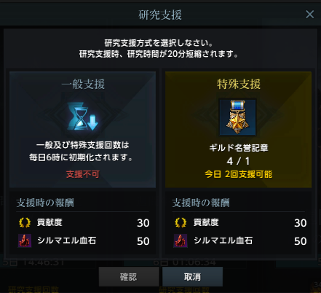Cancel with the 取消 button
This screenshot has width=321, height=293.
192,277
